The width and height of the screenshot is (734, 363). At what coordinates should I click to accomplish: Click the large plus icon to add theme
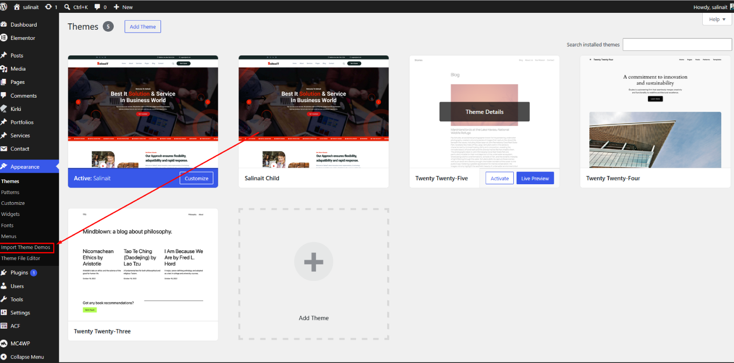tap(314, 262)
